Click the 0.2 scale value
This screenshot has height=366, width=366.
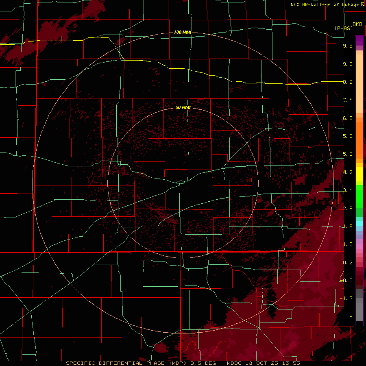(x=348, y=263)
